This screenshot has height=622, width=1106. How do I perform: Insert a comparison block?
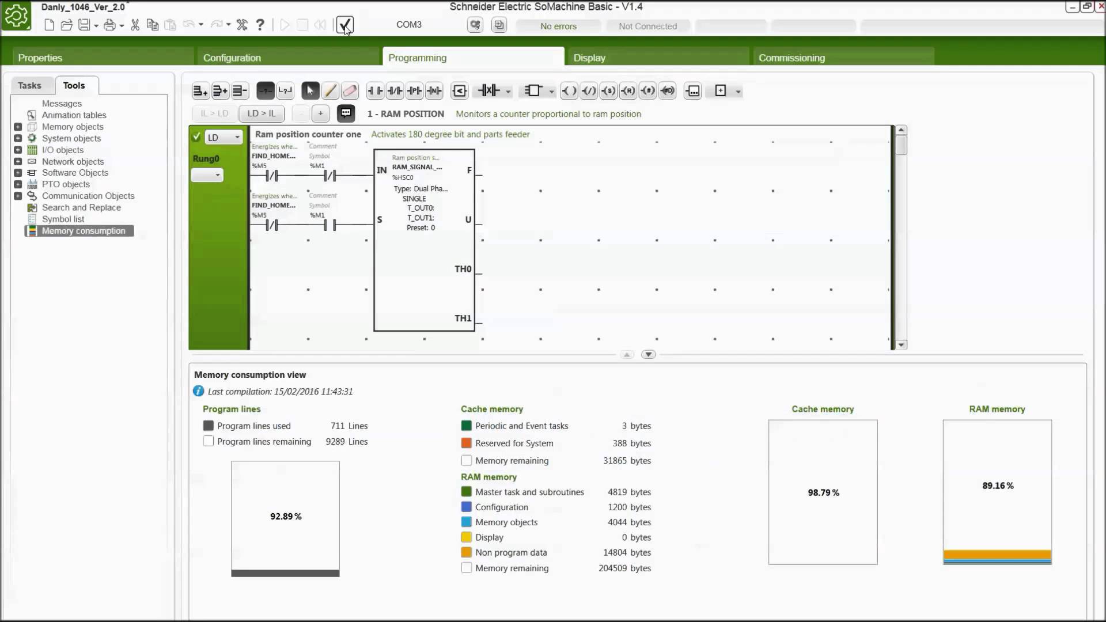point(459,90)
